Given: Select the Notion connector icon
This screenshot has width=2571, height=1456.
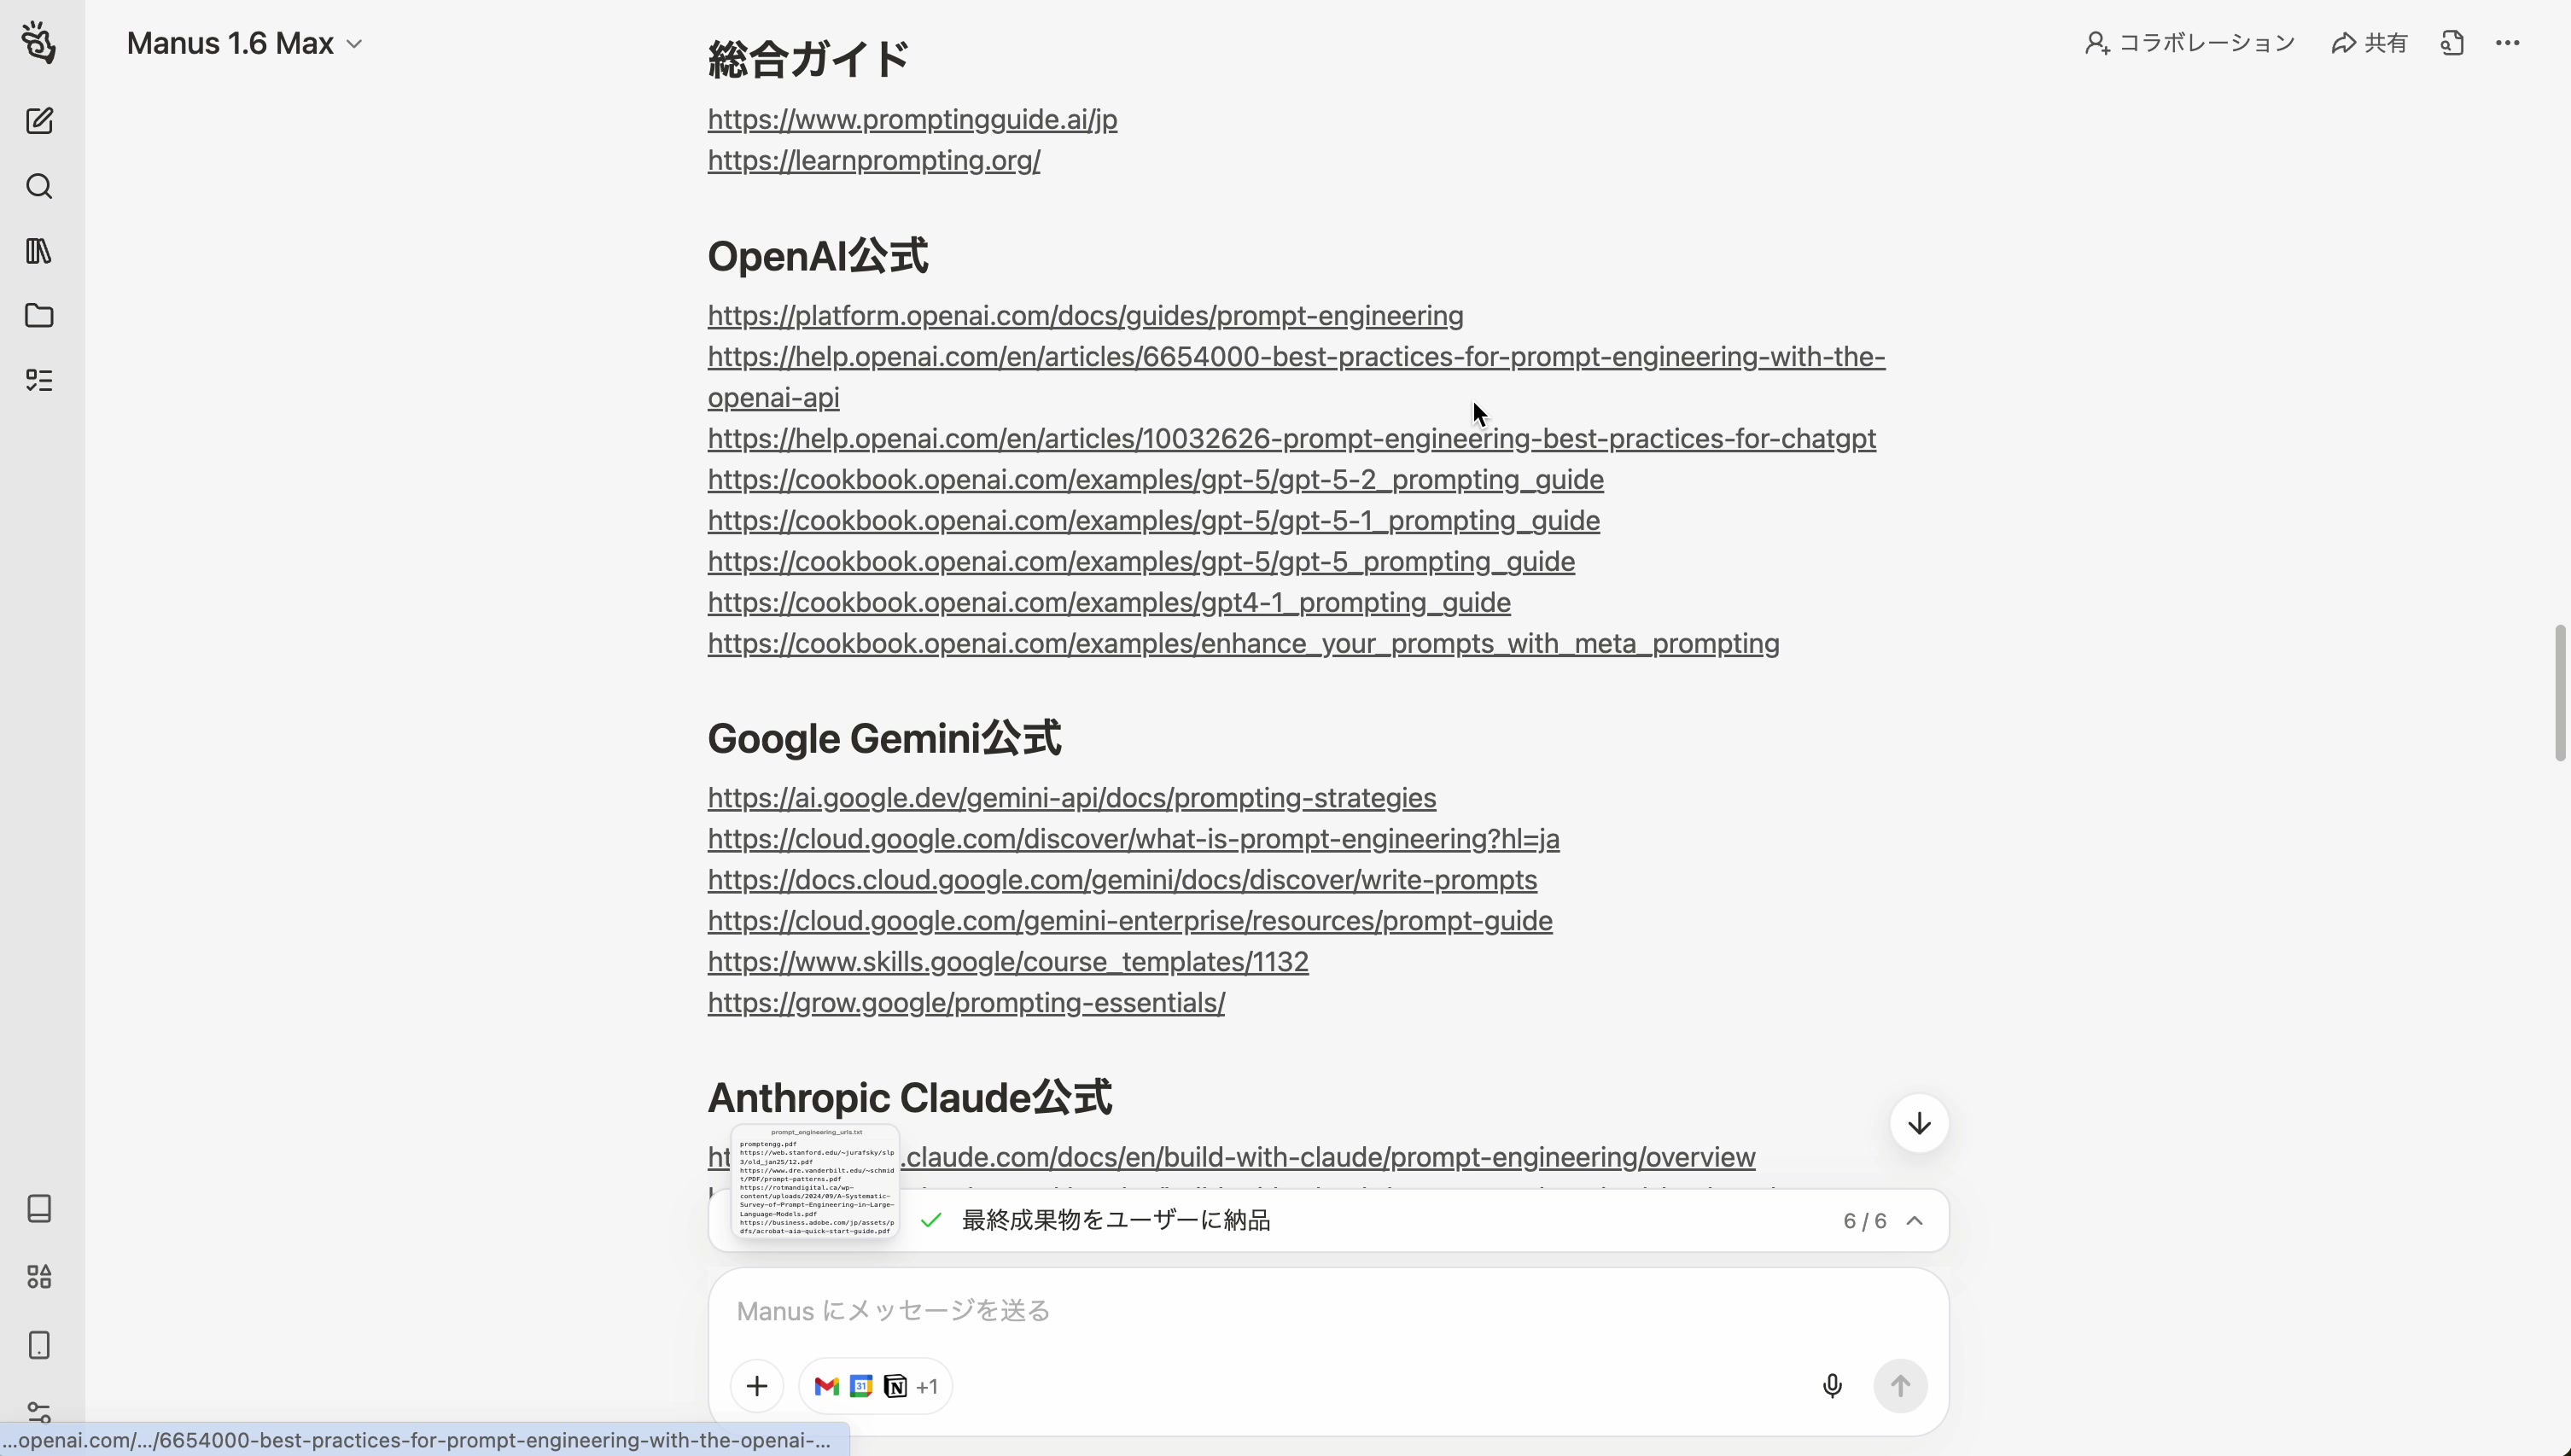Looking at the screenshot, I should 895,1386.
